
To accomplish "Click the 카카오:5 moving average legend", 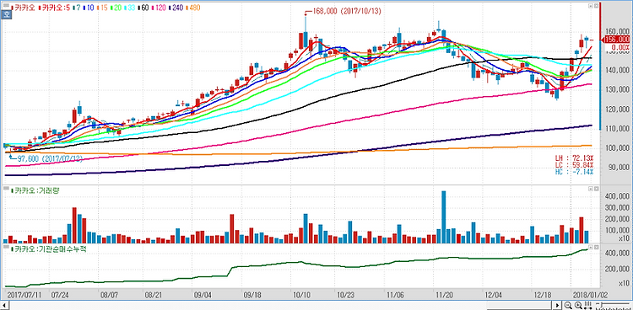I will coord(55,8).
